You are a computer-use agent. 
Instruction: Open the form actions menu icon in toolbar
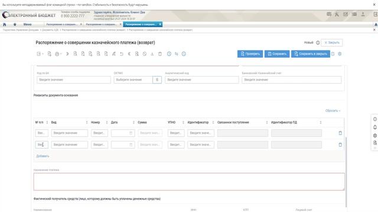[40, 54]
